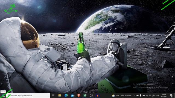Screen dimensions: 175x98
Task: Open the round clock-like taskbar app
Action: tap(91, 96)
